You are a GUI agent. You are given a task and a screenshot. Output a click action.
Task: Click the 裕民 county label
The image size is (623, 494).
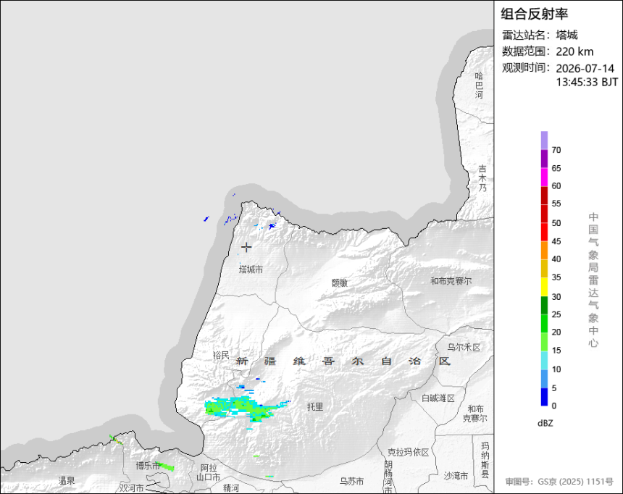[x=221, y=356]
